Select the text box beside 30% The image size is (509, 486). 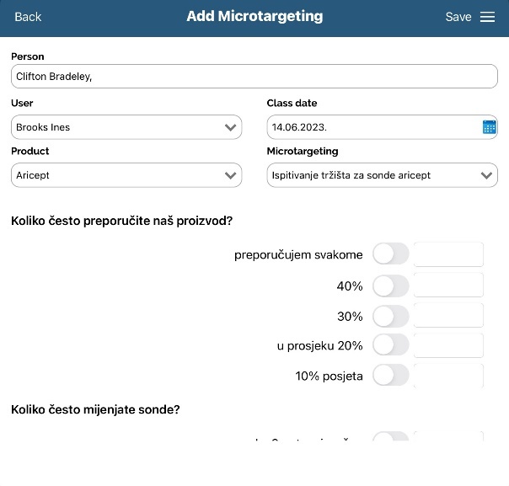pos(448,316)
